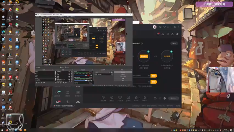Enable 工作室模式 in OBS controls
Screen dimensions: 234x132
coord(123,76)
